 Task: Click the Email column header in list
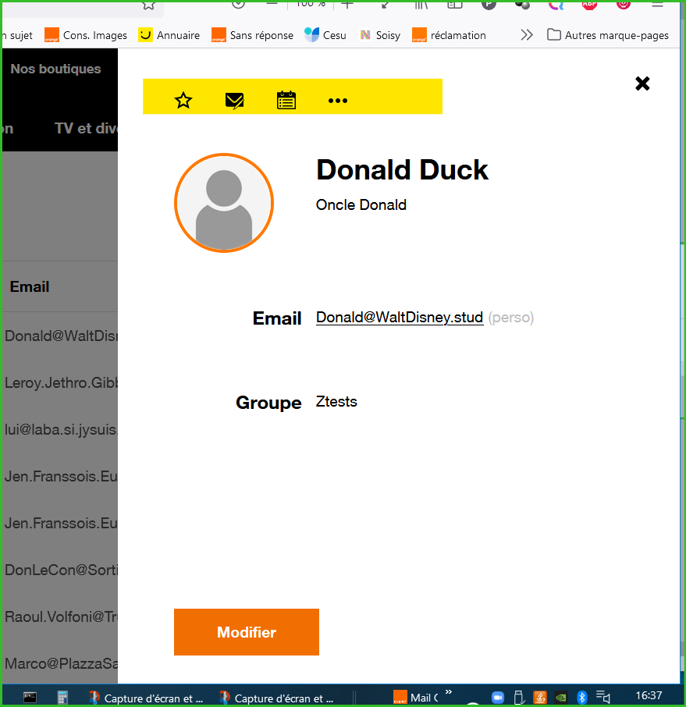tap(30, 286)
